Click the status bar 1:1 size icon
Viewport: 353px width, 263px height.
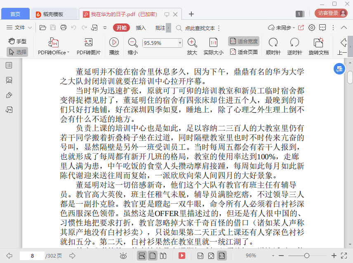point(200,256)
